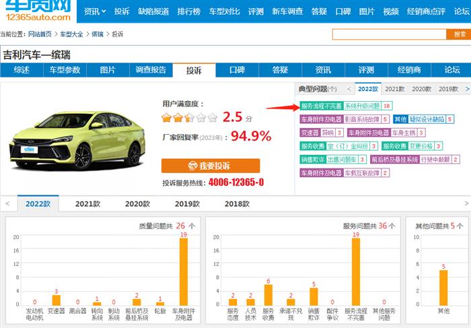Screen dimensions: 471x328
Task: Follow the 车型大全 breadcrumb link
Action: pyautogui.click(x=71, y=34)
